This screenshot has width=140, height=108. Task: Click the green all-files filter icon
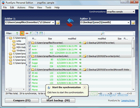(x=17, y=33)
